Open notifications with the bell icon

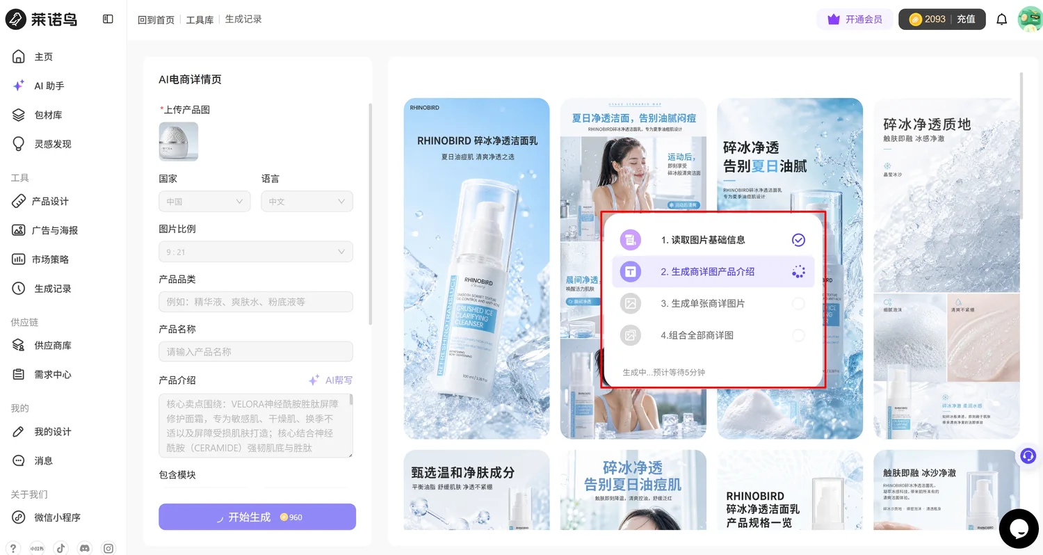(x=1001, y=19)
